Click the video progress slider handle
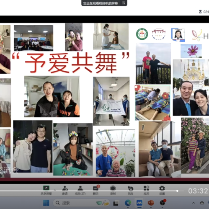Screen dimensions: 209x209 click(x=177, y=191)
